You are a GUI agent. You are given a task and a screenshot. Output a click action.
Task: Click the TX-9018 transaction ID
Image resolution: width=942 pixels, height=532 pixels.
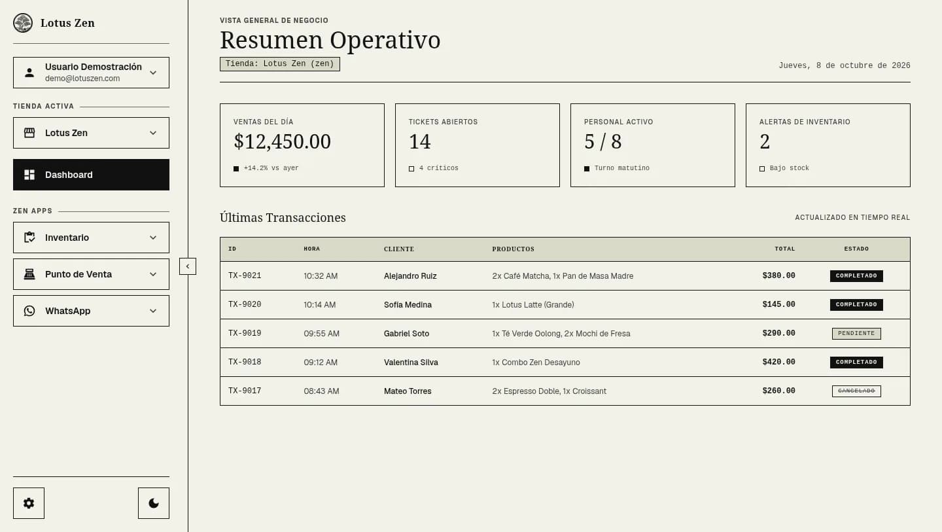[245, 363]
